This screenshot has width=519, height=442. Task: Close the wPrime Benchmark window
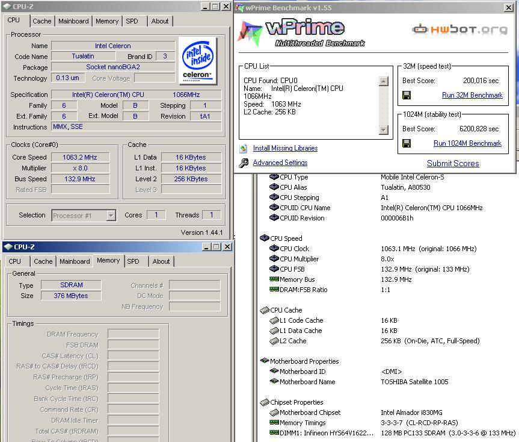tap(509, 7)
